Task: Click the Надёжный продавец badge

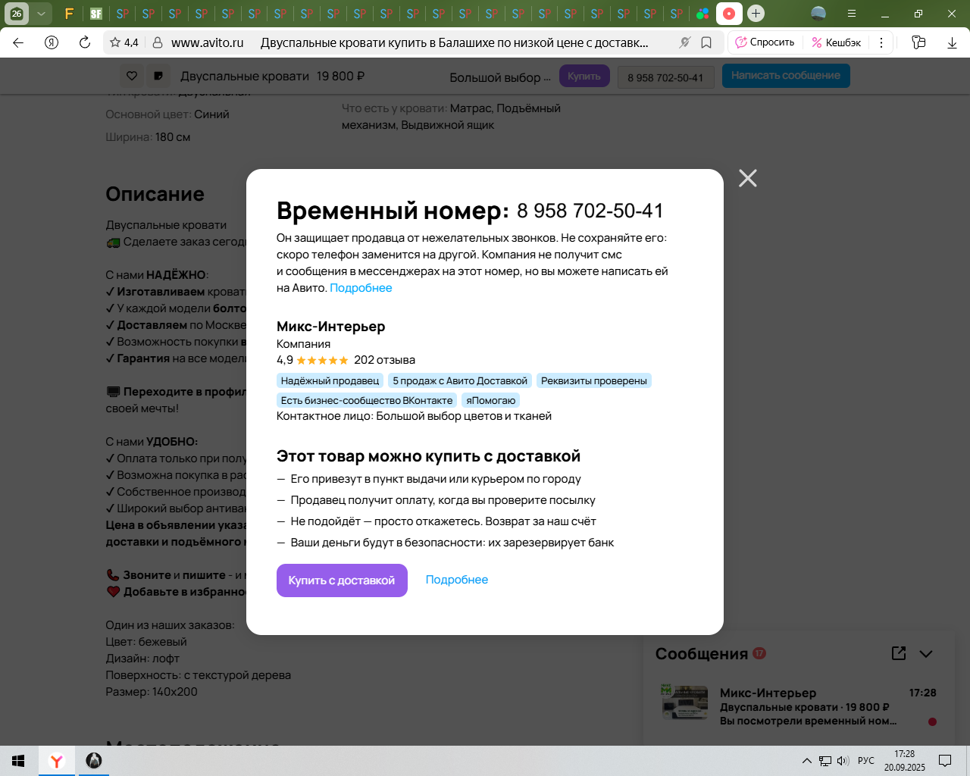Action: click(x=330, y=380)
